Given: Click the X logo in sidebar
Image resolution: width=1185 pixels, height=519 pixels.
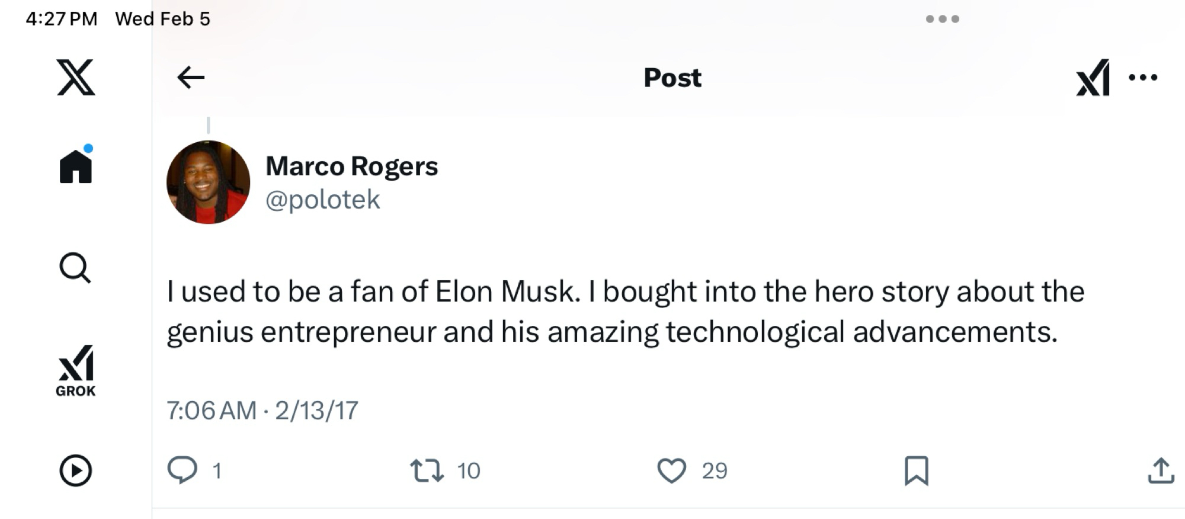Looking at the screenshot, I should click(76, 78).
